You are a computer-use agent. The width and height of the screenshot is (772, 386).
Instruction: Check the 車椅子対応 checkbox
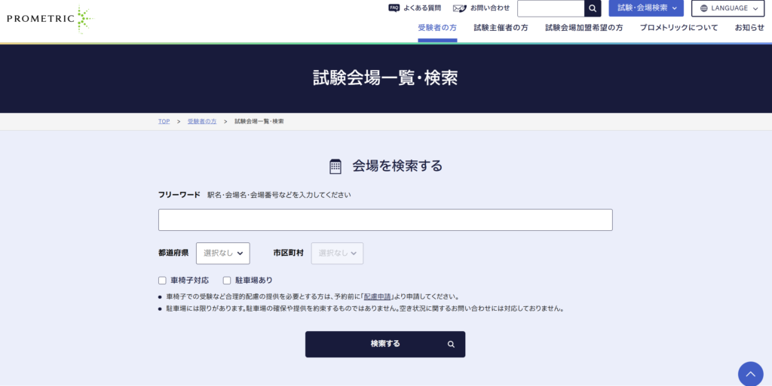point(162,281)
